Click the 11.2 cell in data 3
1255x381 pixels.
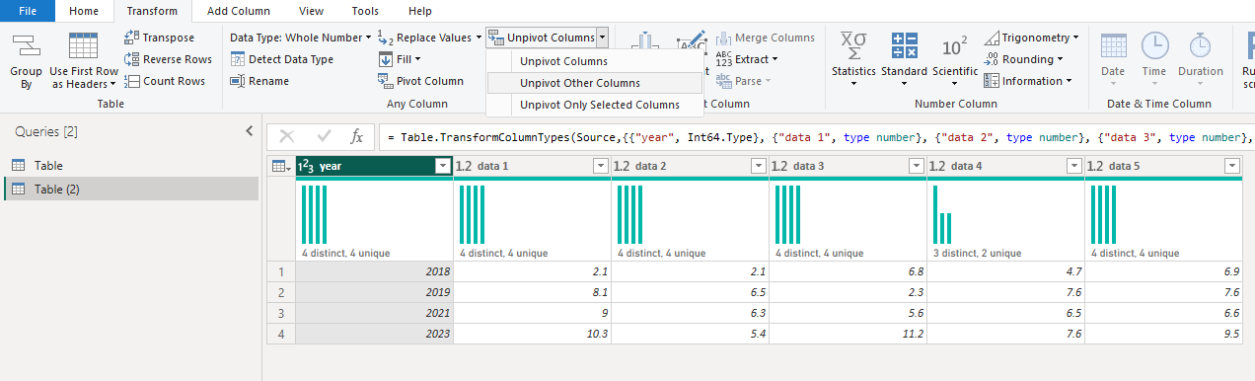[848, 334]
